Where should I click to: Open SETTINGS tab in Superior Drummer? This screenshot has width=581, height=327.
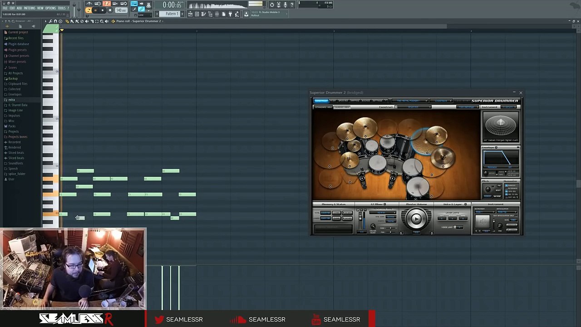tap(377, 101)
